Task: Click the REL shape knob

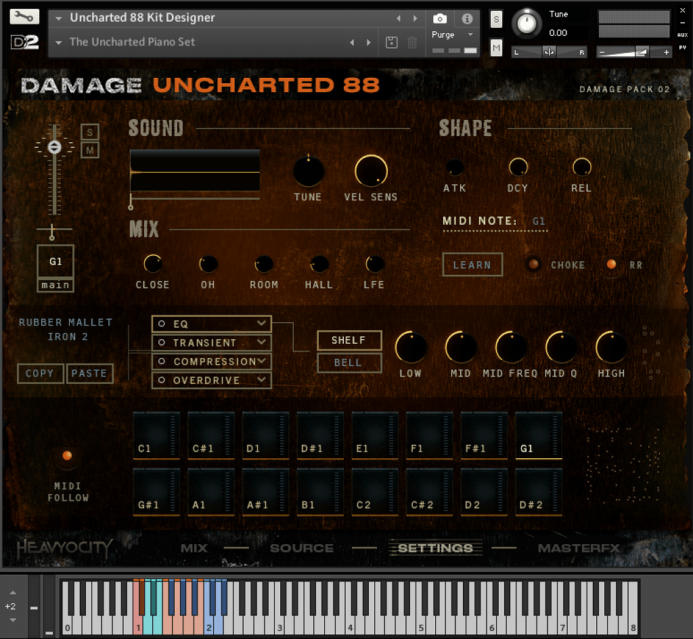Action: (x=581, y=167)
